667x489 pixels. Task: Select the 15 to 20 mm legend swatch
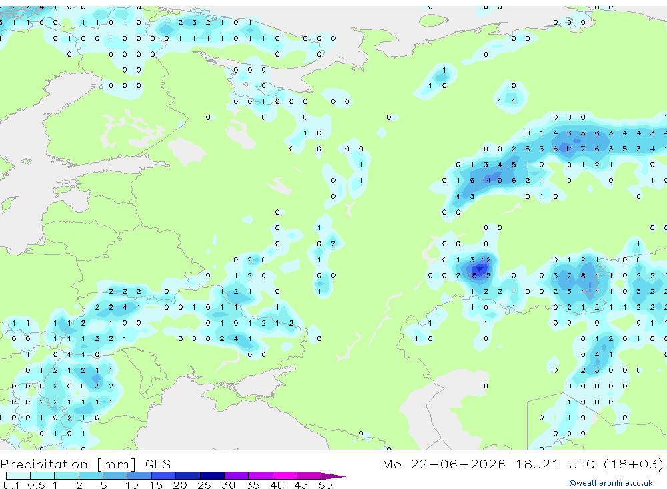163,476
